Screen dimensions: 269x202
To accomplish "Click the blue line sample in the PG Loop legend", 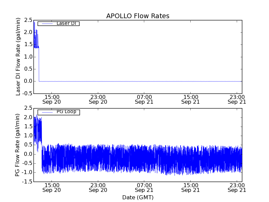I will tap(47, 112).
